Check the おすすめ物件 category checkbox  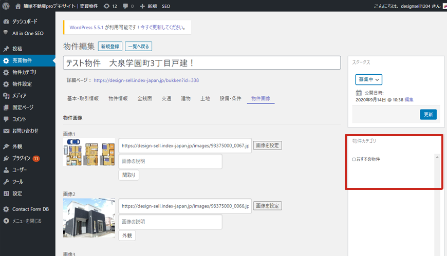(354, 160)
